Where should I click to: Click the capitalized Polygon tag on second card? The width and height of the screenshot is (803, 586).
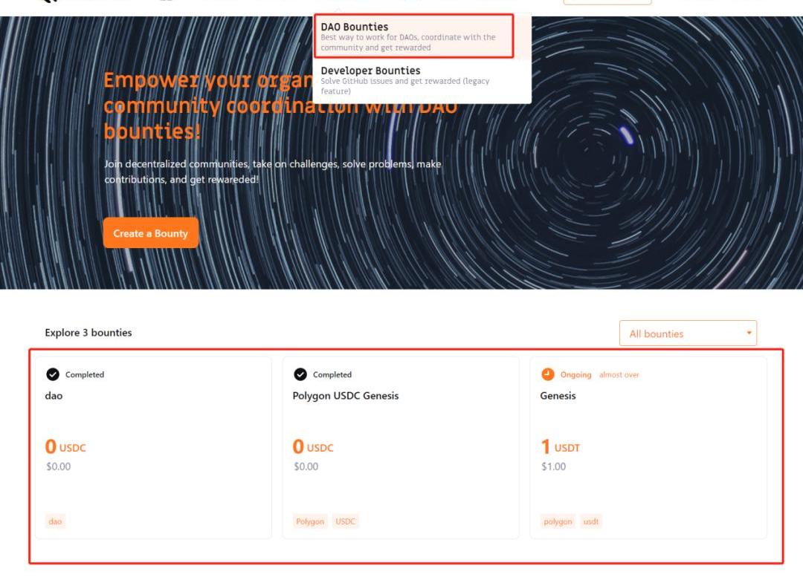coord(310,521)
